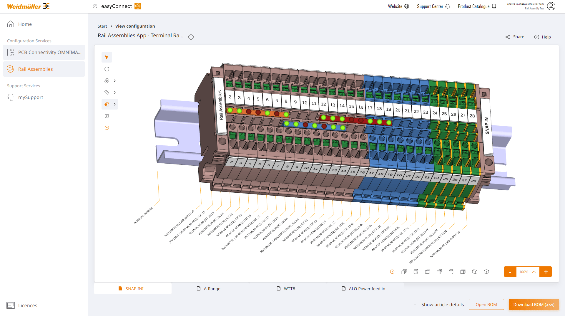The width and height of the screenshot is (565, 316).
Task: Click the back arrow next to easyConnect
Action: coord(95,6)
